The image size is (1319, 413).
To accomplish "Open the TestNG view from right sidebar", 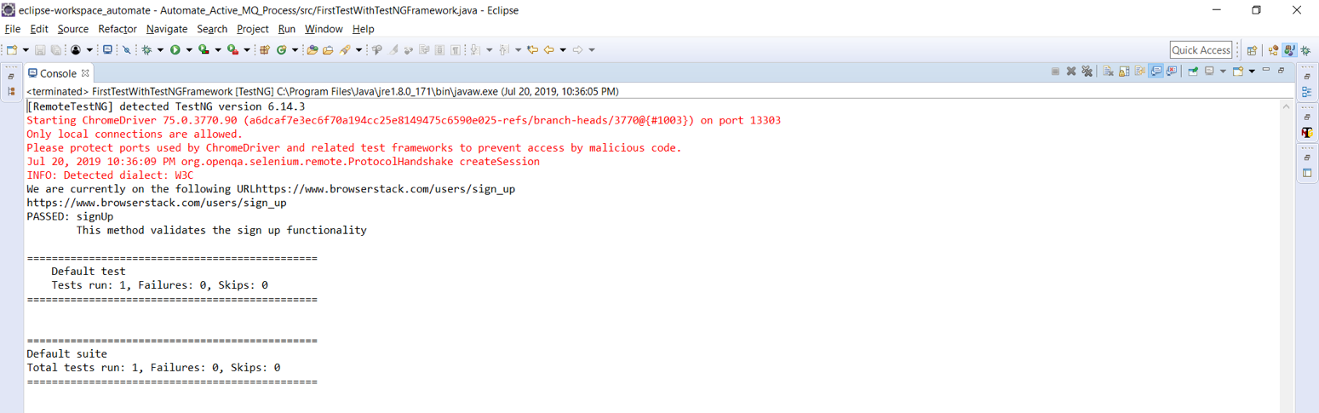I will 1306,133.
